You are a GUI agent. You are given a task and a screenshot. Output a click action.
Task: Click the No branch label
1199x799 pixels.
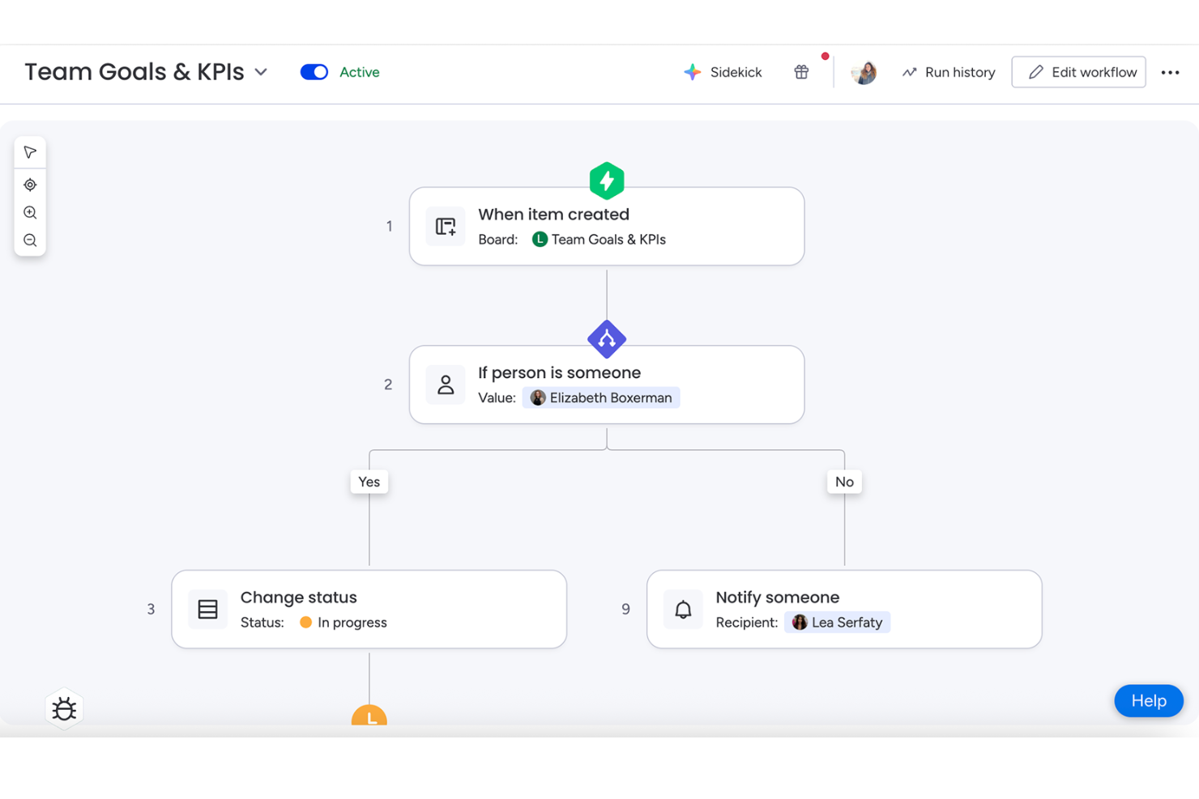click(844, 482)
